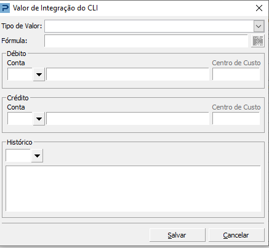Click the Crédito Centro de Custo field
This screenshot has height=248, width=269.
coord(236,119)
